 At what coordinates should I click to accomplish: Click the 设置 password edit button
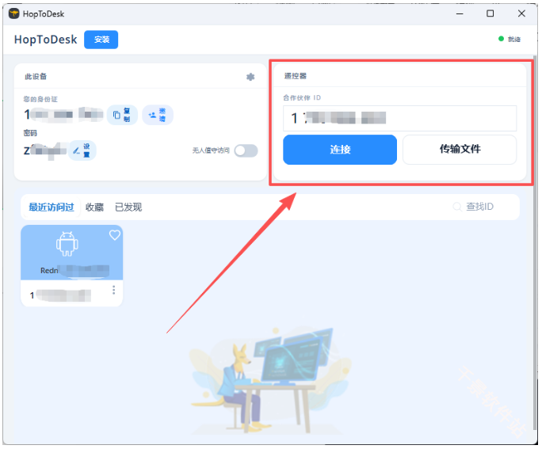point(82,150)
